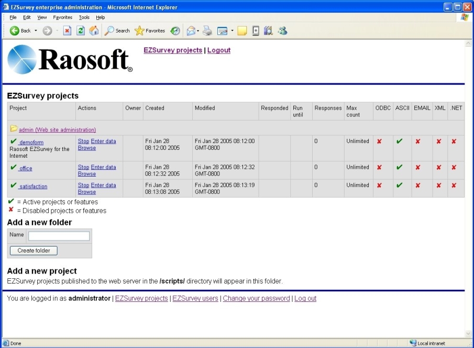Click the vertical scrollbar down arrow
Screen dimensions: 474x348
(x=468, y=334)
